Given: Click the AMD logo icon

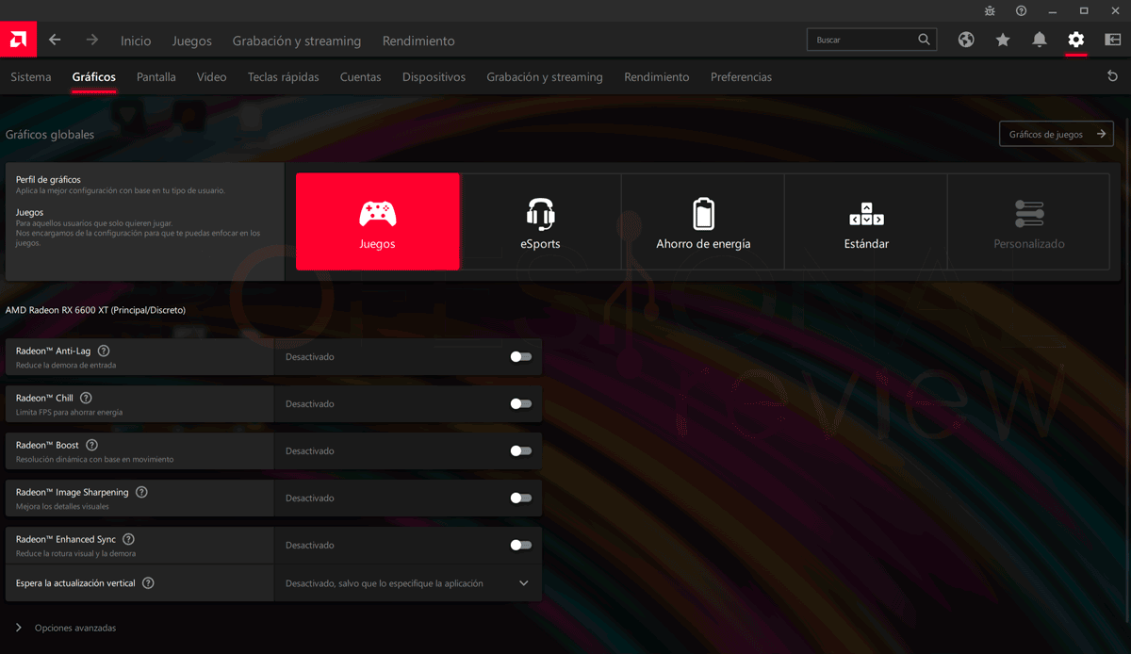Looking at the screenshot, I should point(18,40).
